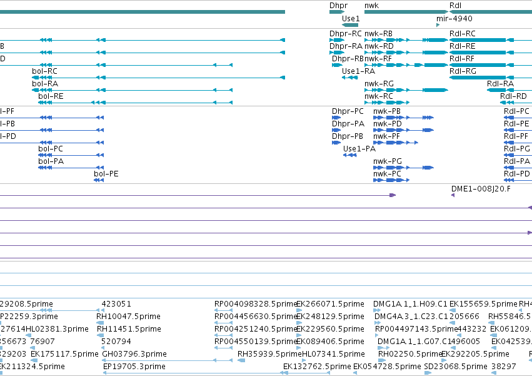Select the bol-PC protein label
Viewport: 532px width, 376px height.
click(x=51, y=149)
